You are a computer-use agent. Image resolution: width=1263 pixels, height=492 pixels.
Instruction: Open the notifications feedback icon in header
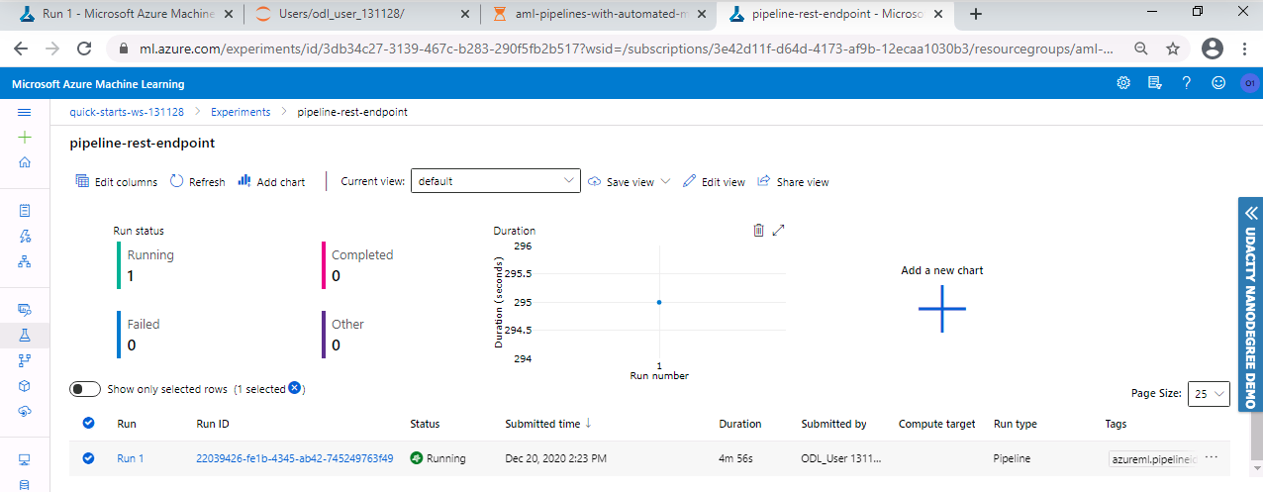tap(1154, 83)
